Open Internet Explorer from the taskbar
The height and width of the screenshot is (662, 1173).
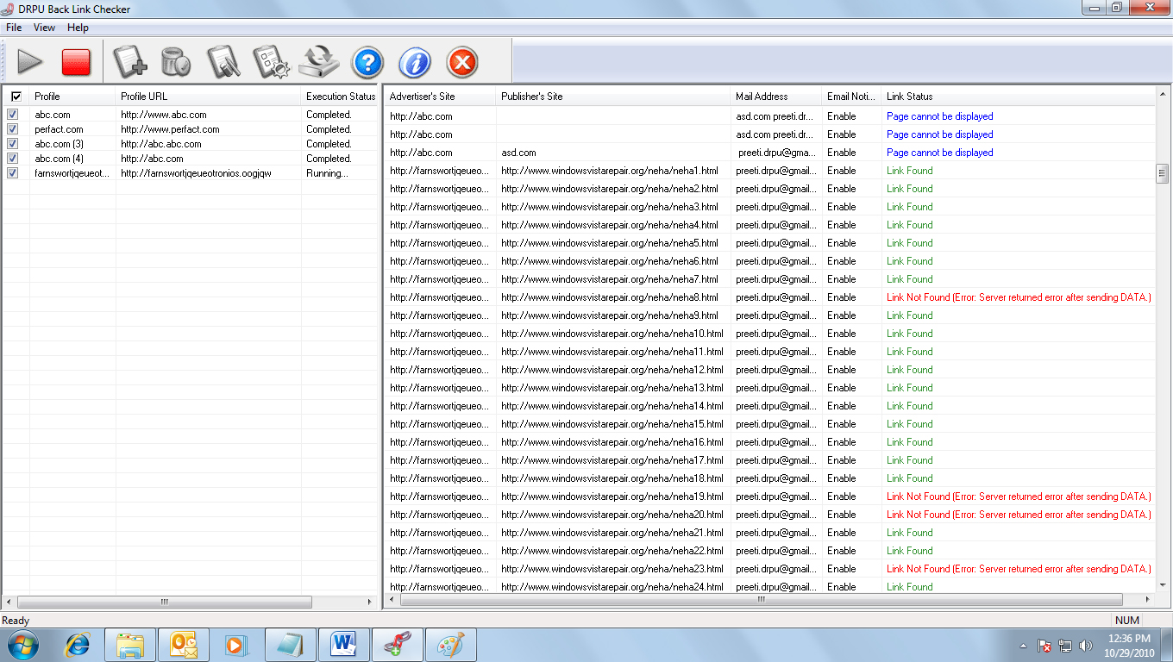click(78, 645)
